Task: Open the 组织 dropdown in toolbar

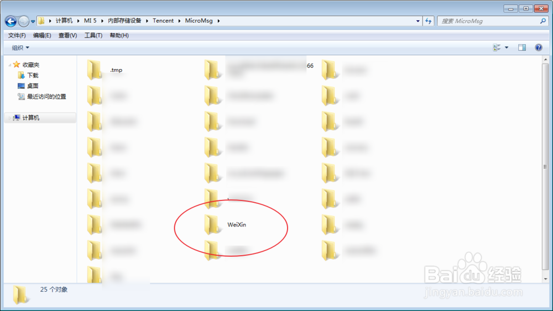Action: pos(20,48)
